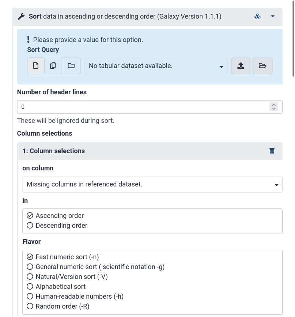
Task: Select the multiple datasets input icon
Action: click(53, 66)
